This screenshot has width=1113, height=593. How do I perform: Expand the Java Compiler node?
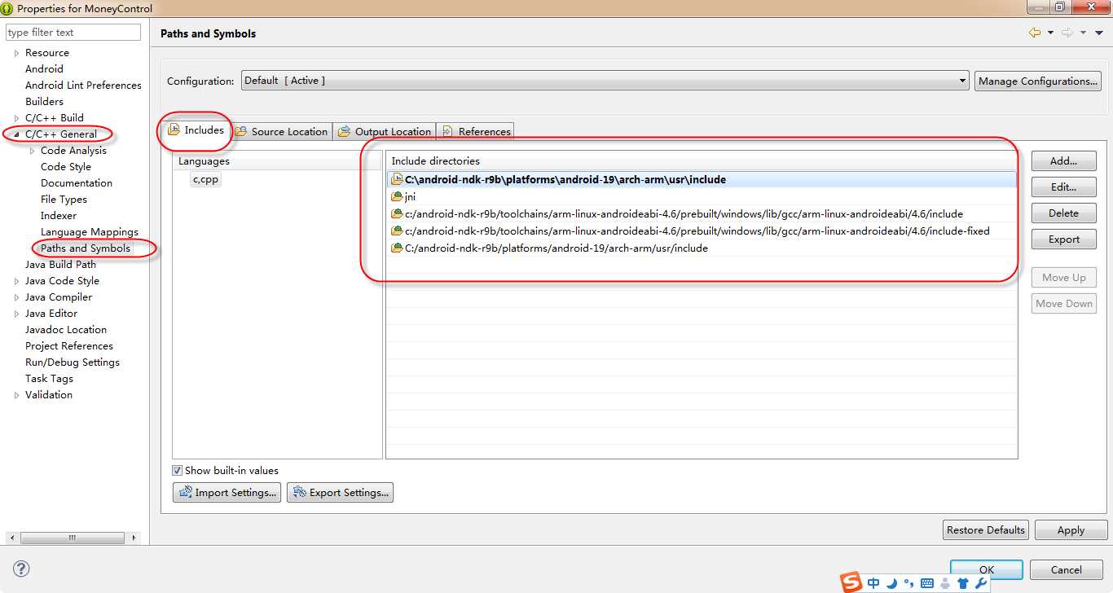(x=16, y=297)
